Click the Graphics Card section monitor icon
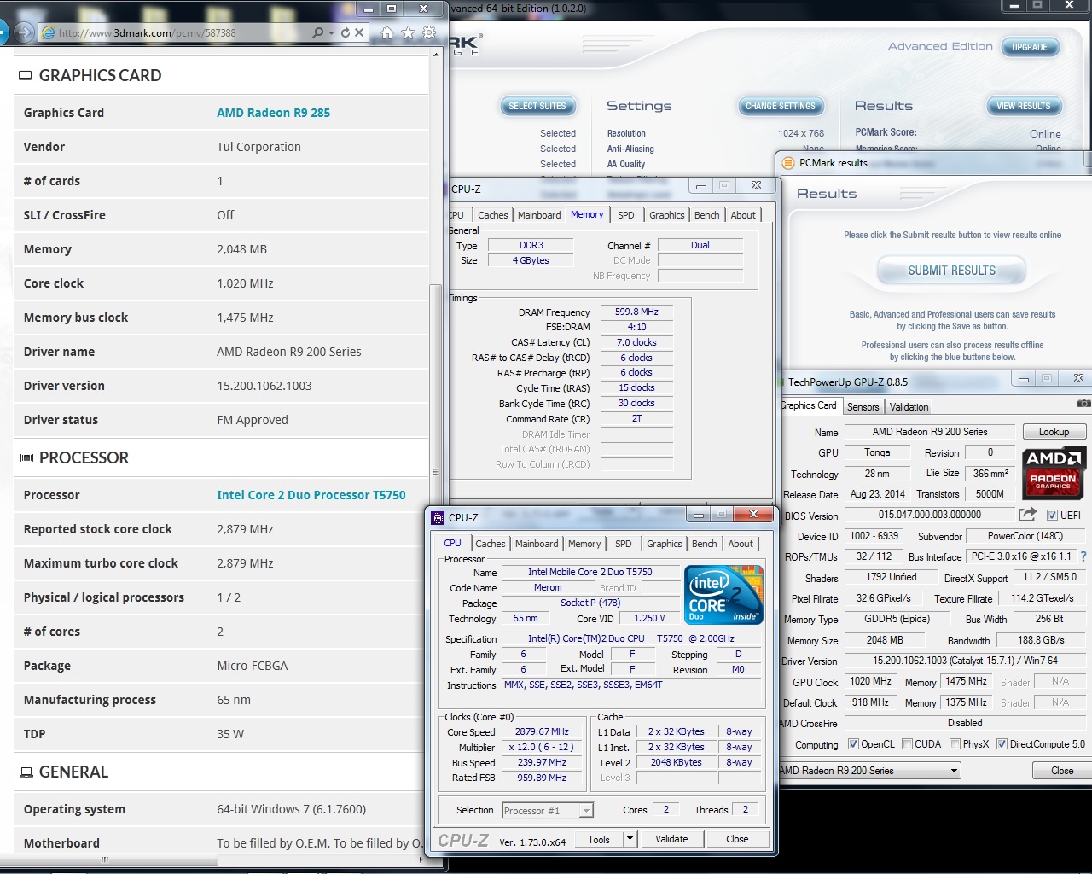 click(x=26, y=75)
